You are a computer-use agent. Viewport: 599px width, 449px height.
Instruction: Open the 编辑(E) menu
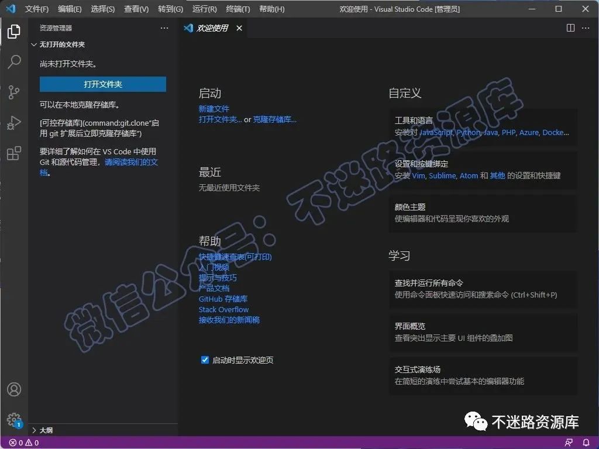point(70,9)
